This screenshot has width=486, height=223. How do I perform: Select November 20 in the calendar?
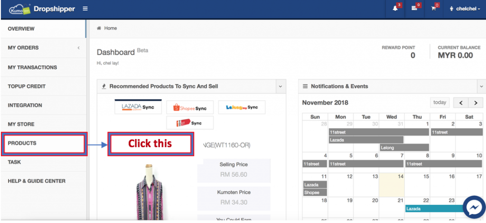[366, 208]
